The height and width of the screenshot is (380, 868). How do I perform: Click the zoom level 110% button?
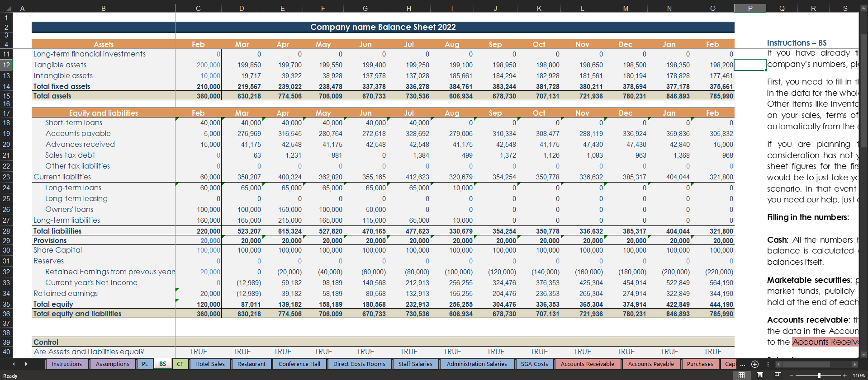click(x=858, y=375)
